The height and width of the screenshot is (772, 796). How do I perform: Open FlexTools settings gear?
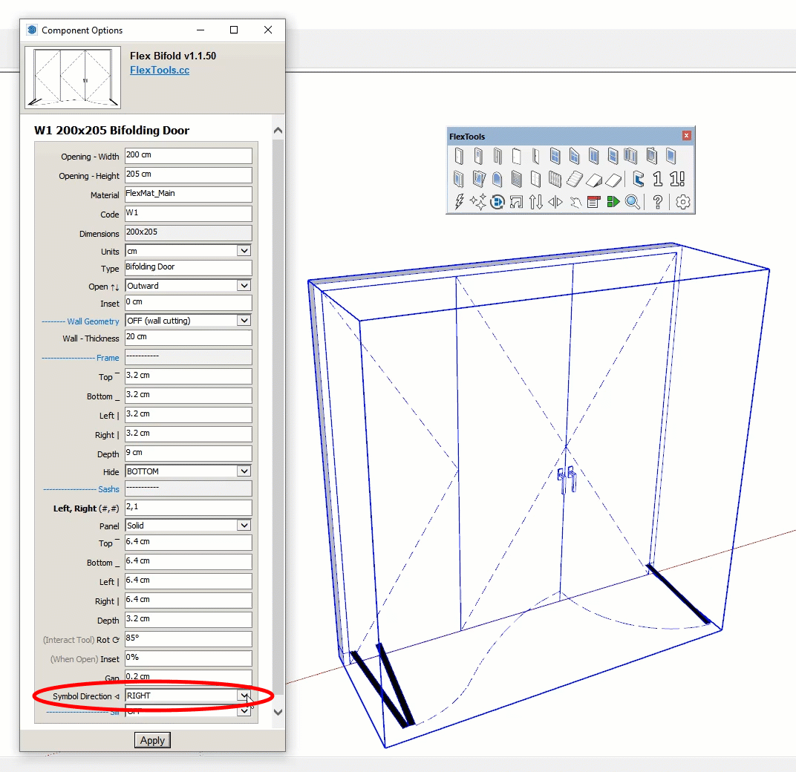pos(683,202)
